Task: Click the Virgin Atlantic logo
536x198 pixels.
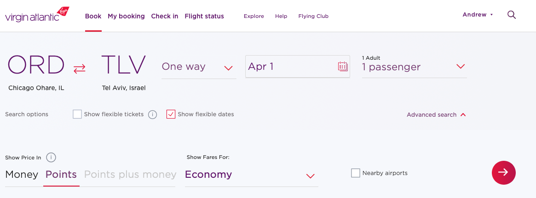Action: (x=37, y=15)
